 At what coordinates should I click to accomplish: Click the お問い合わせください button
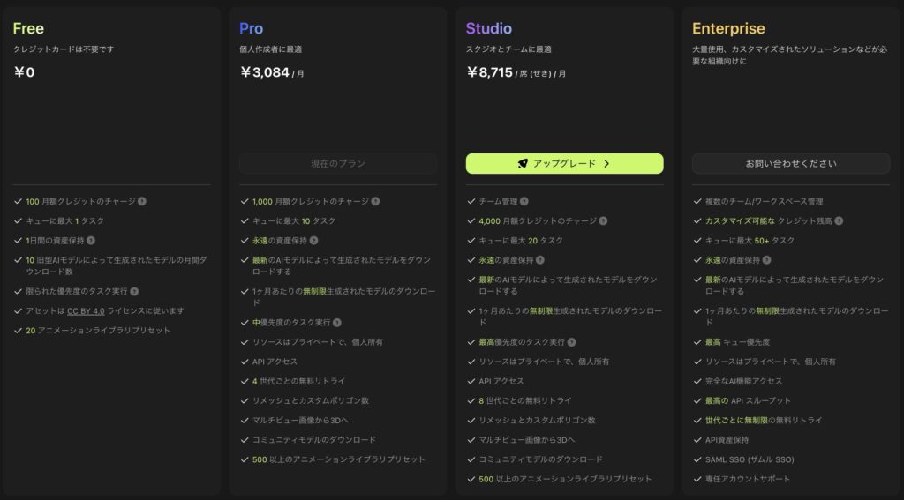tap(791, 164)
